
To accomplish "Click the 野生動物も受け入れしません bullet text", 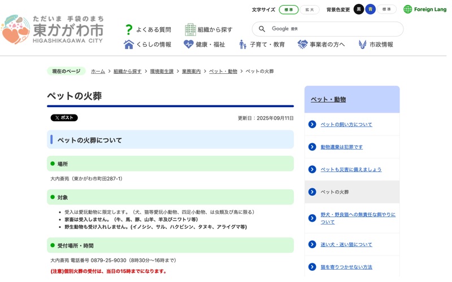I will point(156,227).
